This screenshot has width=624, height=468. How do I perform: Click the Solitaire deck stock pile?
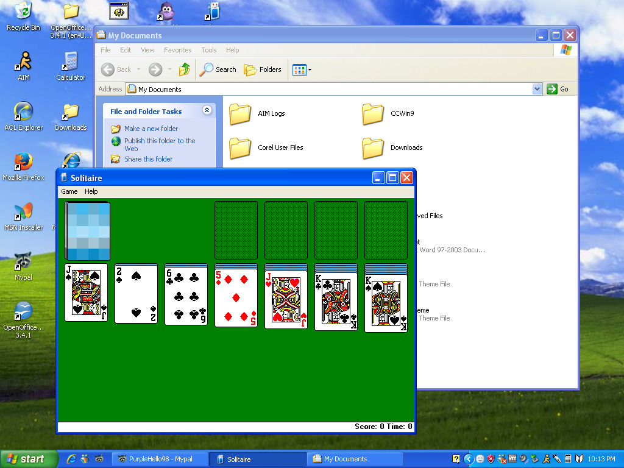[x=88, y=231]
